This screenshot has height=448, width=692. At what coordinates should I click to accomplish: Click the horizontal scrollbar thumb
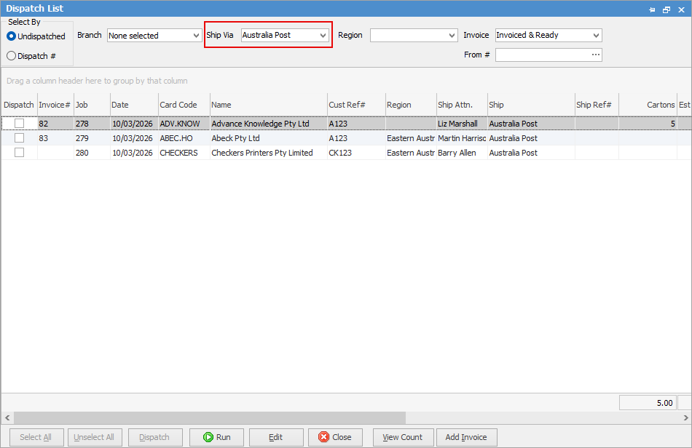[x=210, y=417]
